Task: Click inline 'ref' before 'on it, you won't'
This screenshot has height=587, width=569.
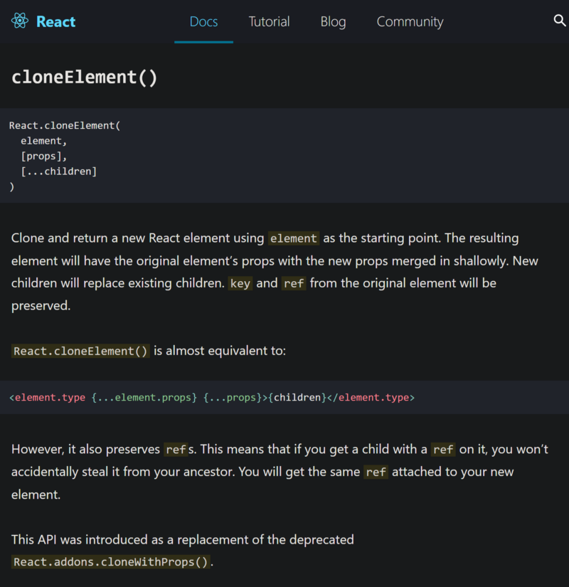Action: pos(443,450)
